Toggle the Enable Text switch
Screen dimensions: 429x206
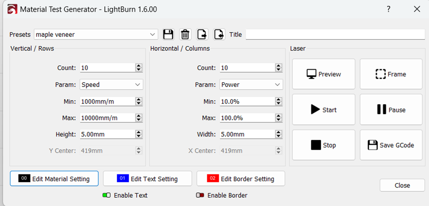click(x=106, y=195)
